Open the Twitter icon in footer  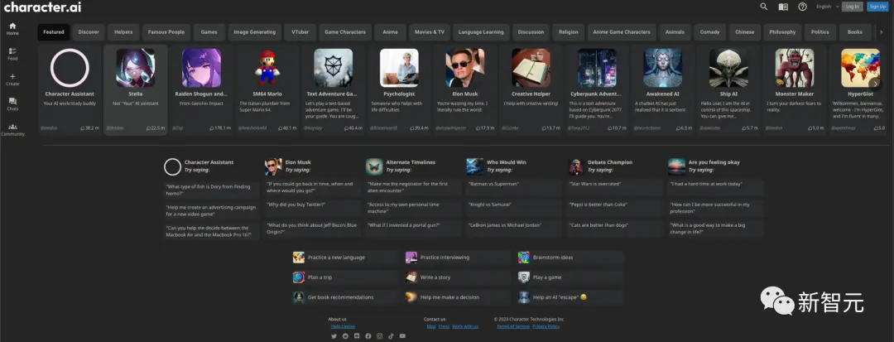334,336
